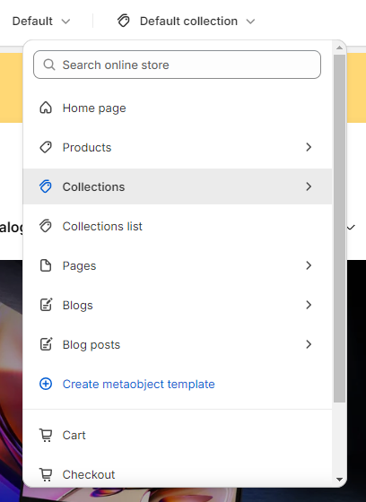Open the Default collection dropdown
The height and width of the screenshot is (502, 366).
186,22
